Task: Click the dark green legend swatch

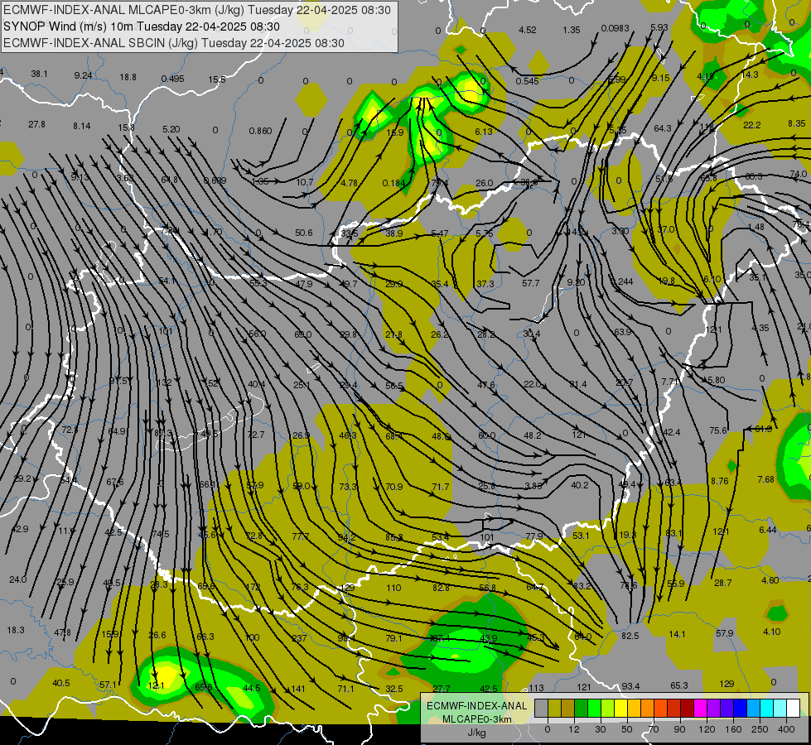Action: (582, 708)
